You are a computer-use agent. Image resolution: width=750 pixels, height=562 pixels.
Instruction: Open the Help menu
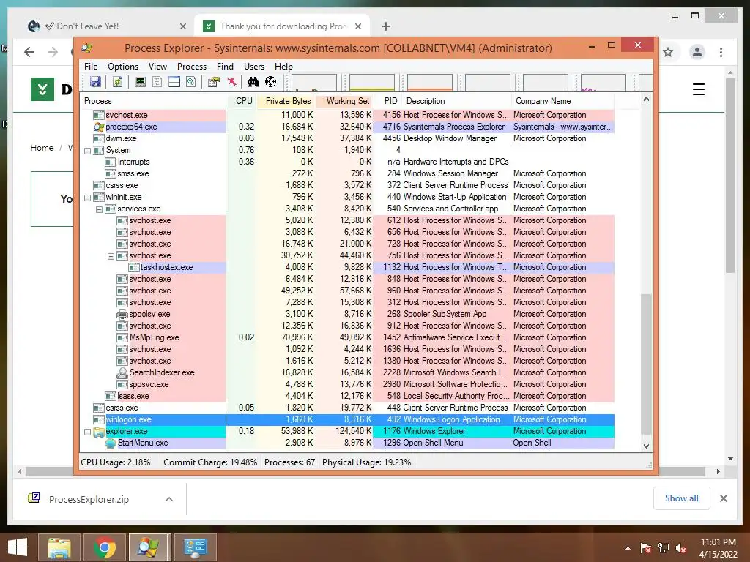[x=283, y=67]
